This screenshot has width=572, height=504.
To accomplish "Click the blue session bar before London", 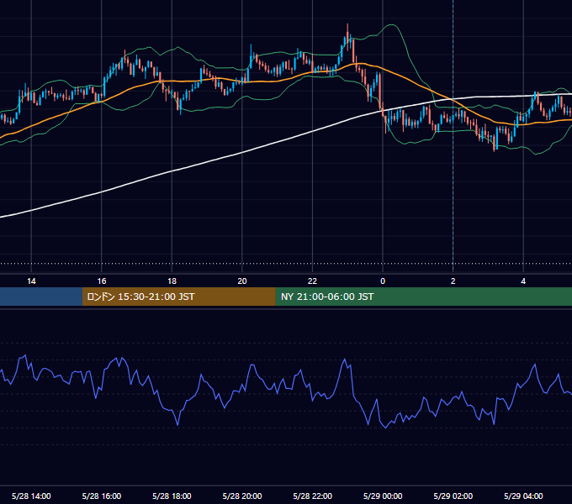I will (41, 297).
